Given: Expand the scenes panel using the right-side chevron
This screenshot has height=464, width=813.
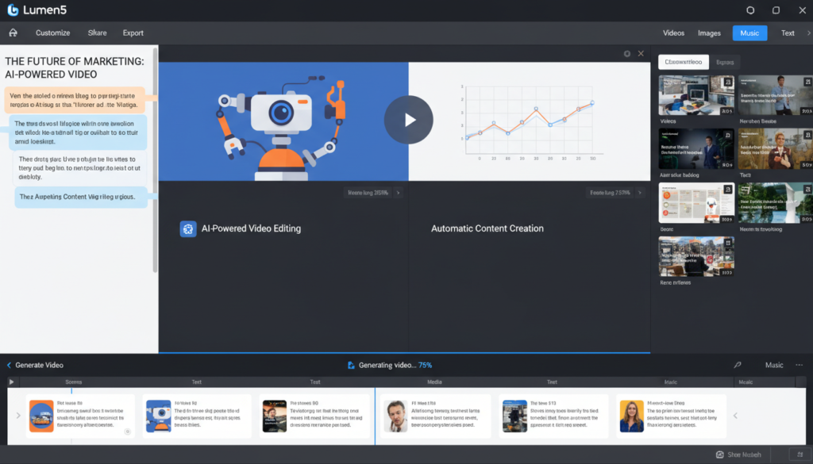Looking at the screenshot, I should click(x=735, y=415).
